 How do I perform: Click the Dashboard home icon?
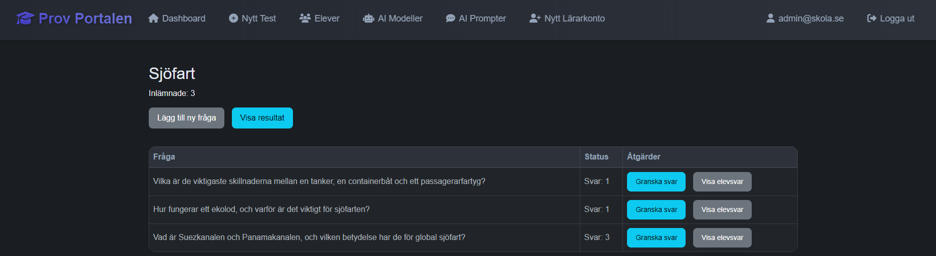(153, 18)
